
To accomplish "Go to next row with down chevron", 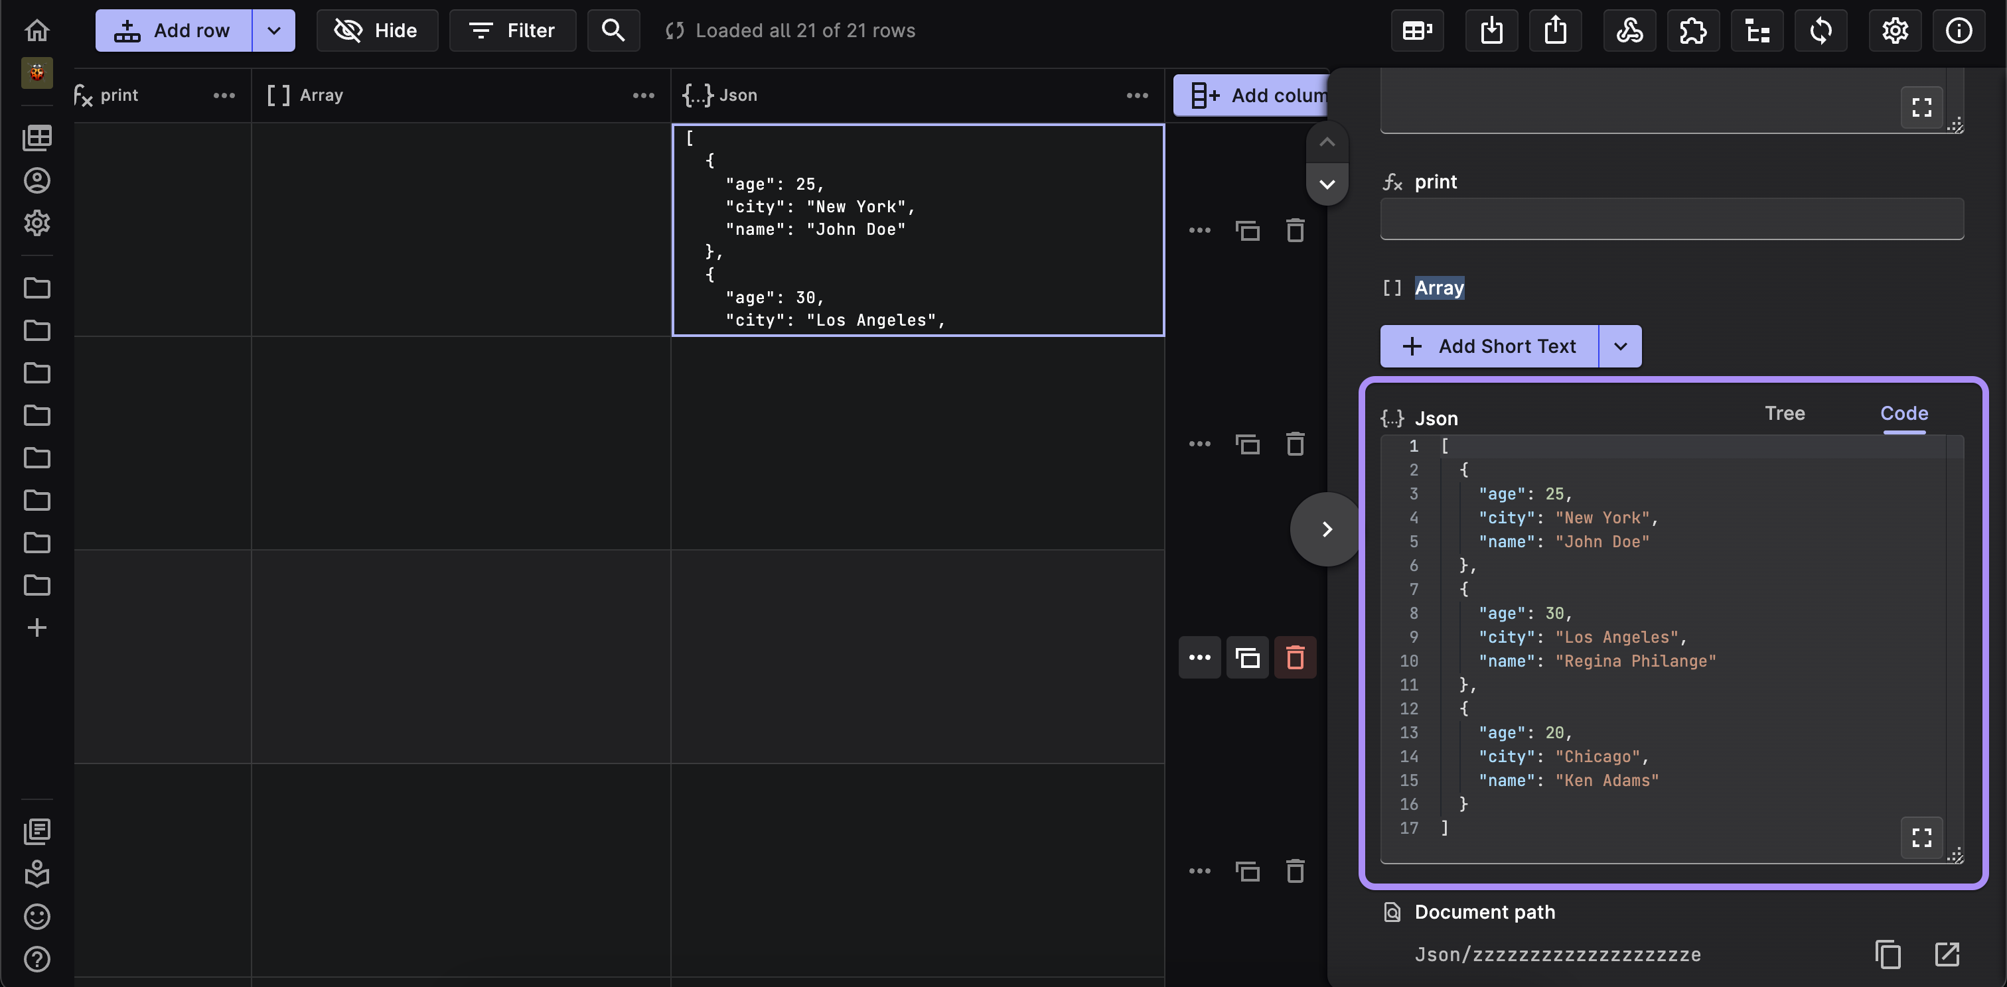I will tap(1327, 184).
